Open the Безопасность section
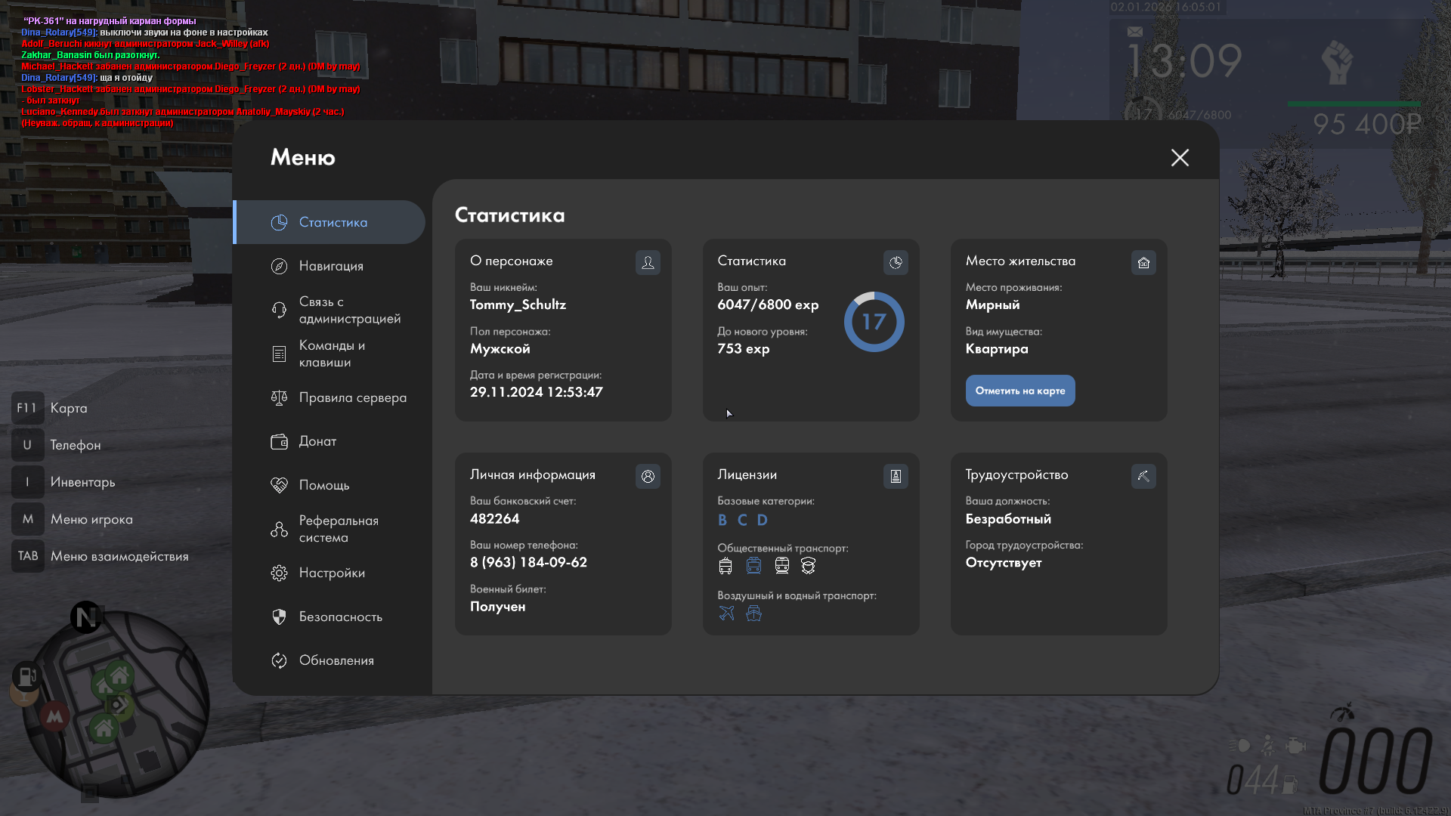Screen dimensions: 1451x816 pos(340,617)
